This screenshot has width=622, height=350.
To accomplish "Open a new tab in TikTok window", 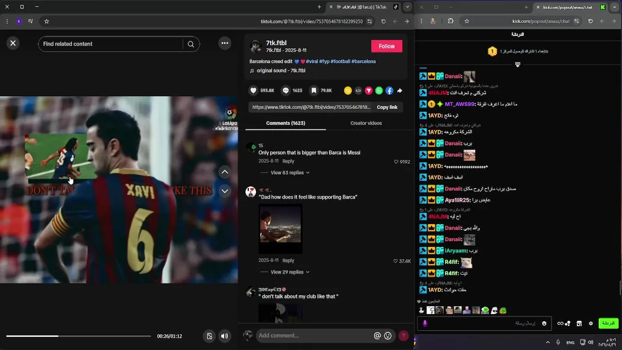I will coord(319,7).
